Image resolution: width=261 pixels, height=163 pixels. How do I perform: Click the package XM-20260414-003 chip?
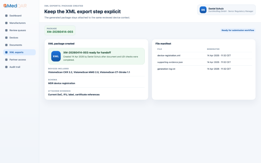60,30
